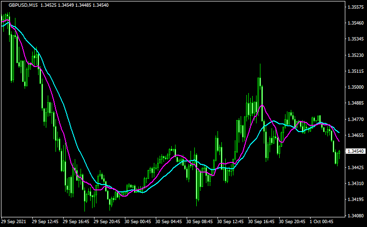This screenshot has height=227, width=367.
Task: Click the 1.35000 price axis label
Action: click(356, 87)
